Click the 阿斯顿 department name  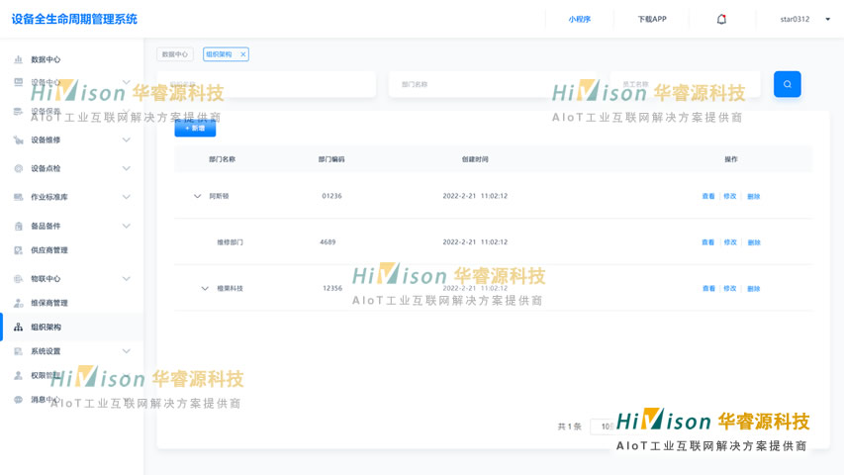pos(219,196)
